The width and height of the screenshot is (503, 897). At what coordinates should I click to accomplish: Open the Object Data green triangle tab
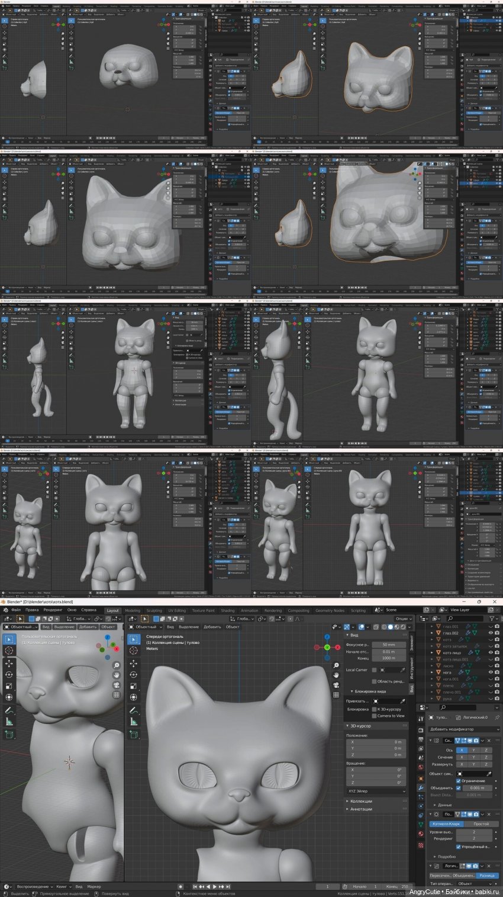pos(421,824)
